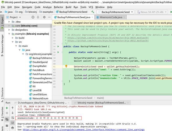Click main() in editor breadcrumb
The image size is (172, 131).
click(100, 98)
